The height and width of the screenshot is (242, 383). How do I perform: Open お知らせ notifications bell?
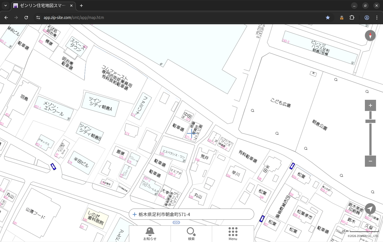tap(150, 234)
